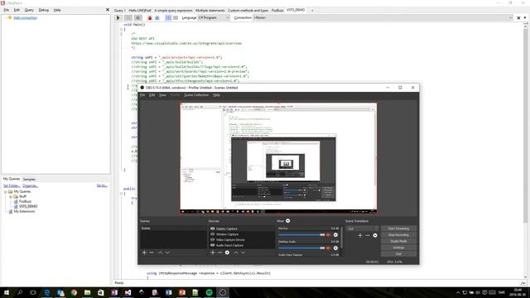Open the OBS View menu
This screenshot has height=298, width=530.
tap(162, 95)
